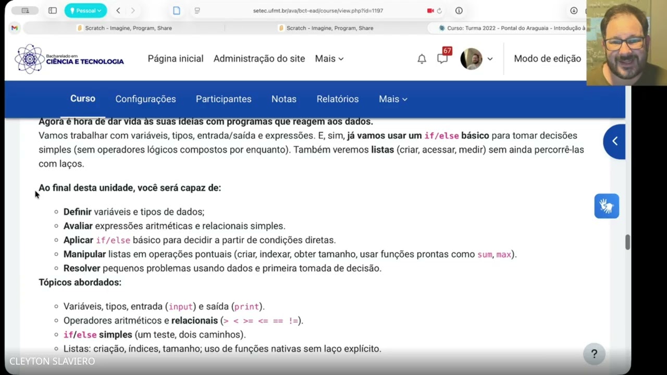Click the word 'Definir' in list
Screen dimensions: 667x375
coord(77,212)
